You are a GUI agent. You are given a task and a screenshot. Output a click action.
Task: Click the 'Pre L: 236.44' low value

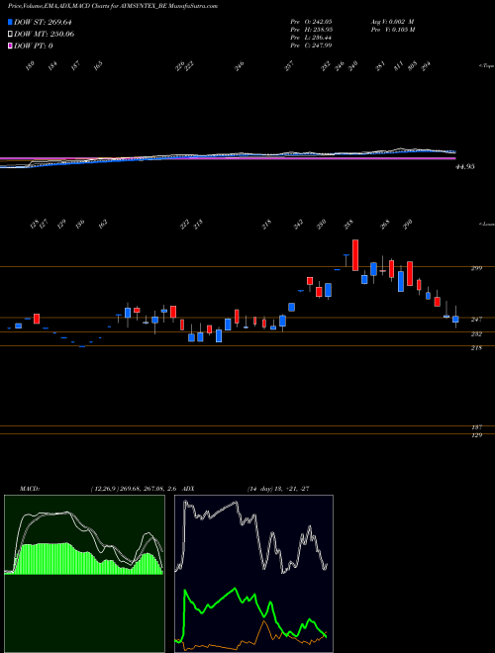(311, 37)
